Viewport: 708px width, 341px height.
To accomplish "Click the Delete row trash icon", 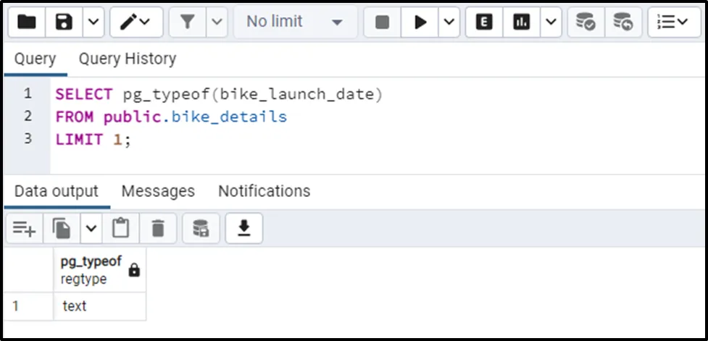I will click(158, 229).
